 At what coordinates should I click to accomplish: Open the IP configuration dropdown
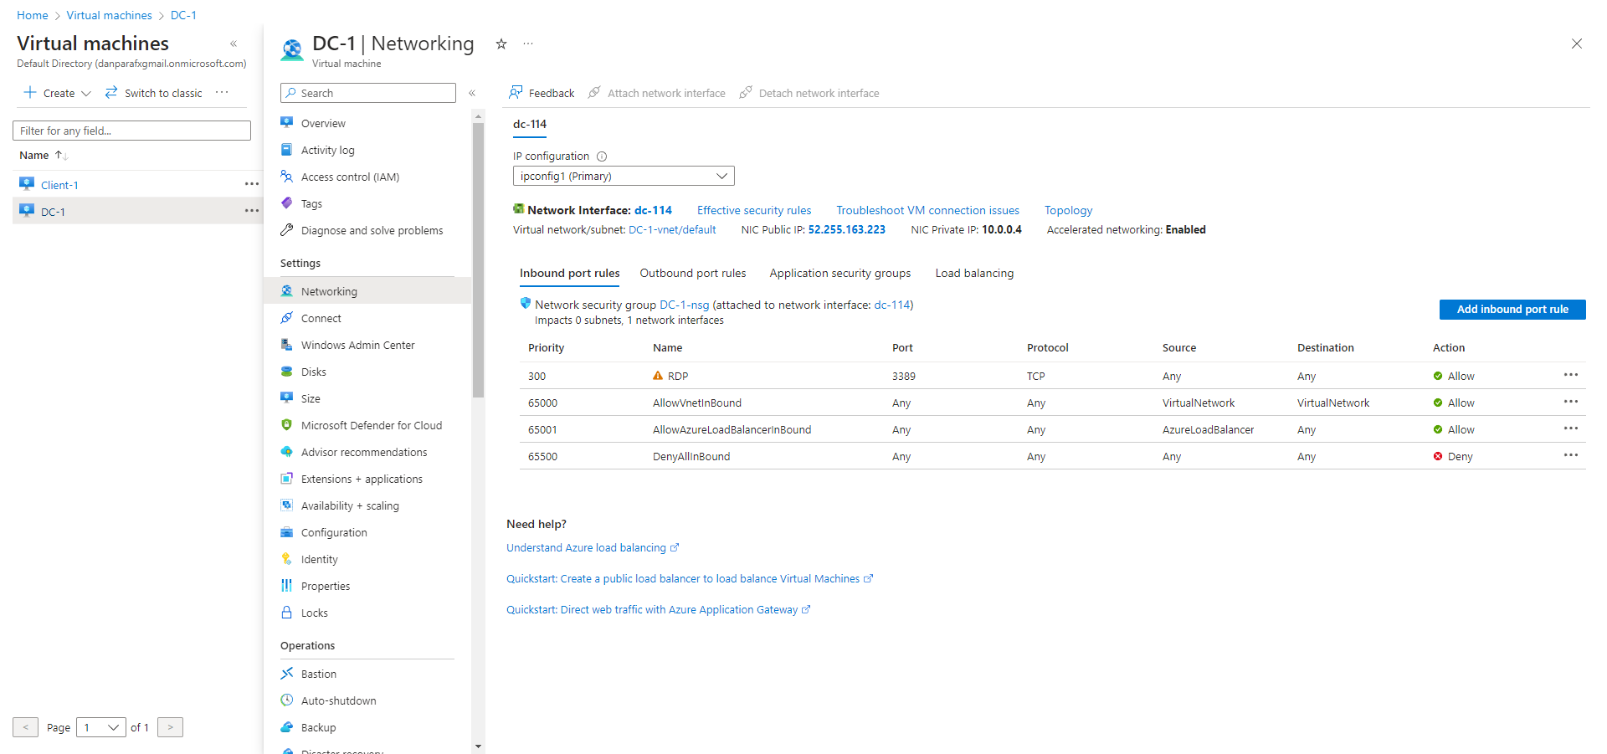coord(624,176)
